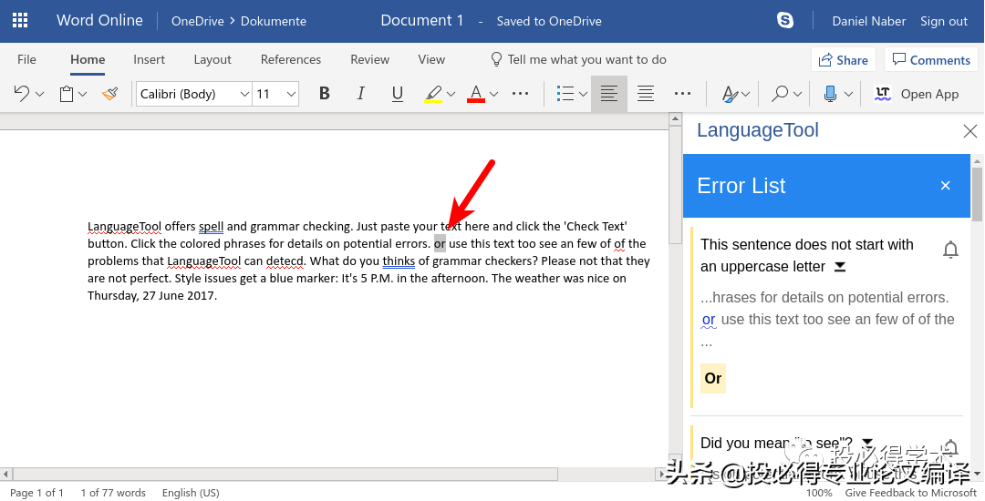Click the Sign out link
The image size is (985, 501).
(x=944, y=21)
